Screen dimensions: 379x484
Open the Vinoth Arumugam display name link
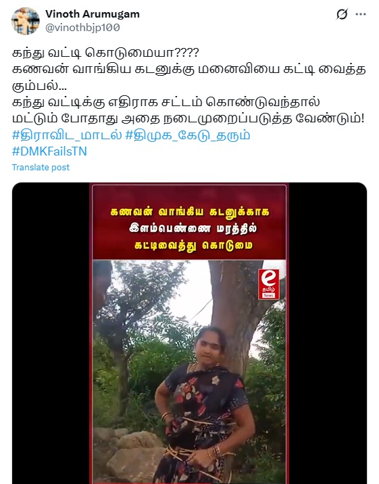92,14
